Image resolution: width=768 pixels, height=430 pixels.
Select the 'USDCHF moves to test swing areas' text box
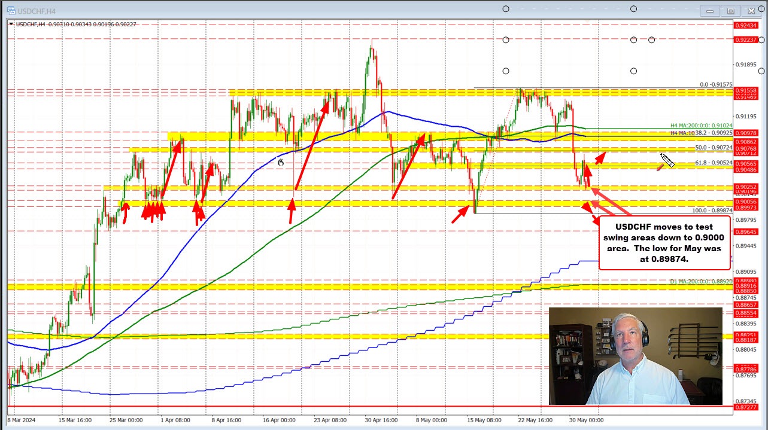(x=664, y=242)
